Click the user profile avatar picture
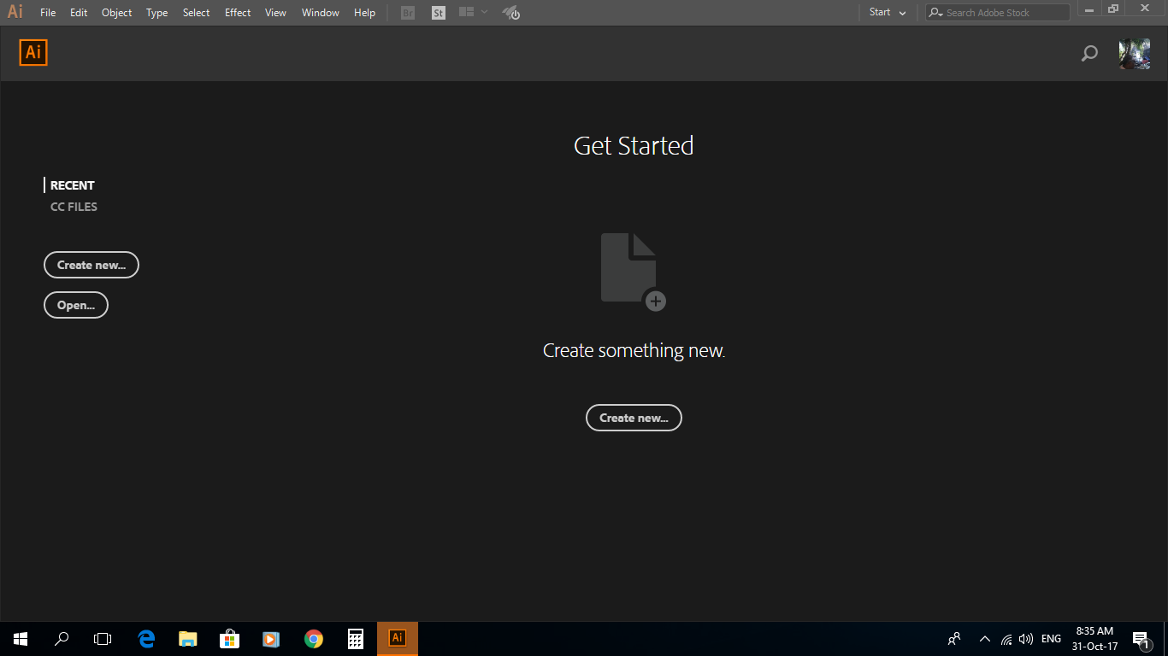 tap(1134, 53)
